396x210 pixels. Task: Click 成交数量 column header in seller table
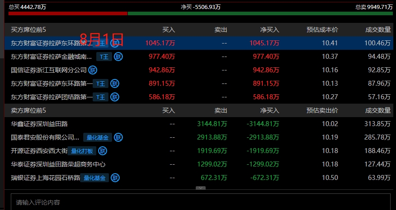tap(378, 110)
